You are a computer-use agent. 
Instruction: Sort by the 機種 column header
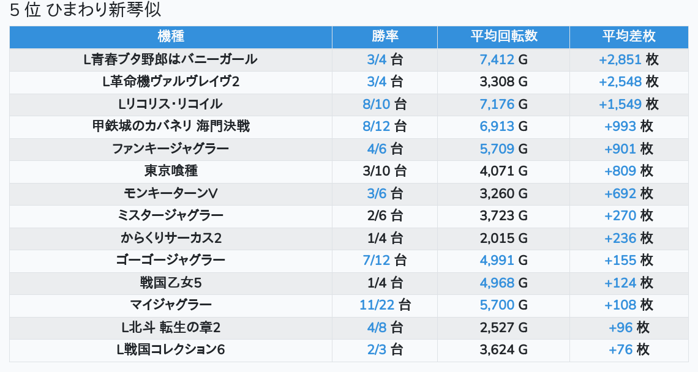click(x=170, y=37)
